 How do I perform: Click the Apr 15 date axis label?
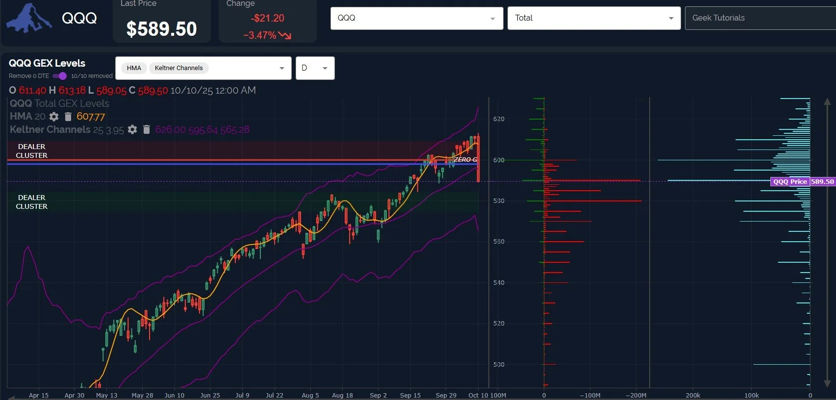point(39,395)
